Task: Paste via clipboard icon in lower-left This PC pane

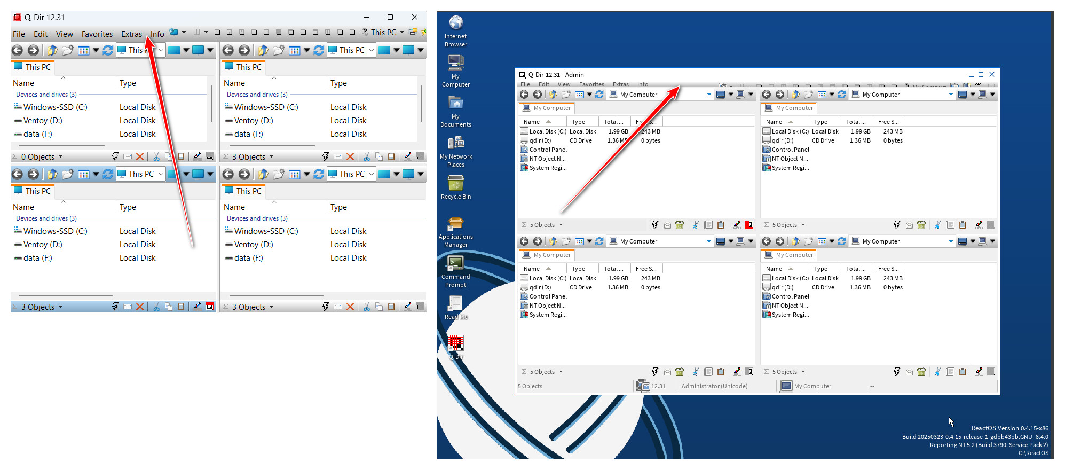Action: tap(181, 307)
